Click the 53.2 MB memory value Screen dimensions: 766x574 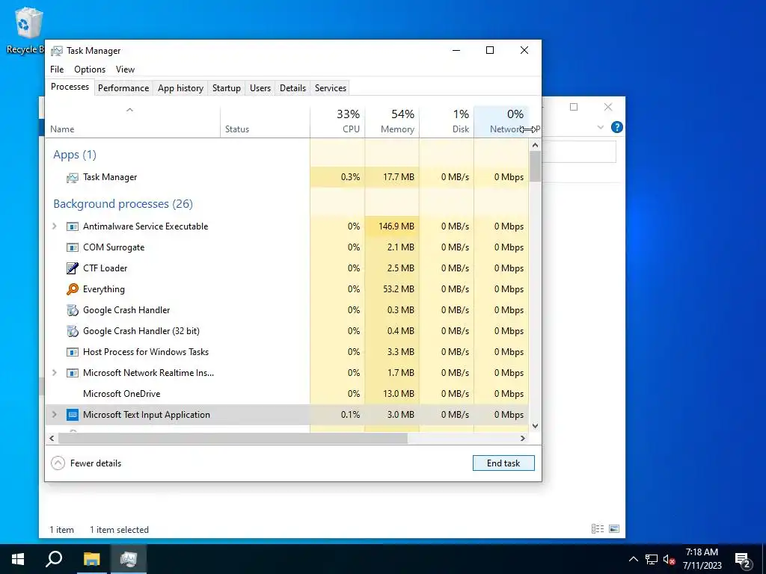398,289
